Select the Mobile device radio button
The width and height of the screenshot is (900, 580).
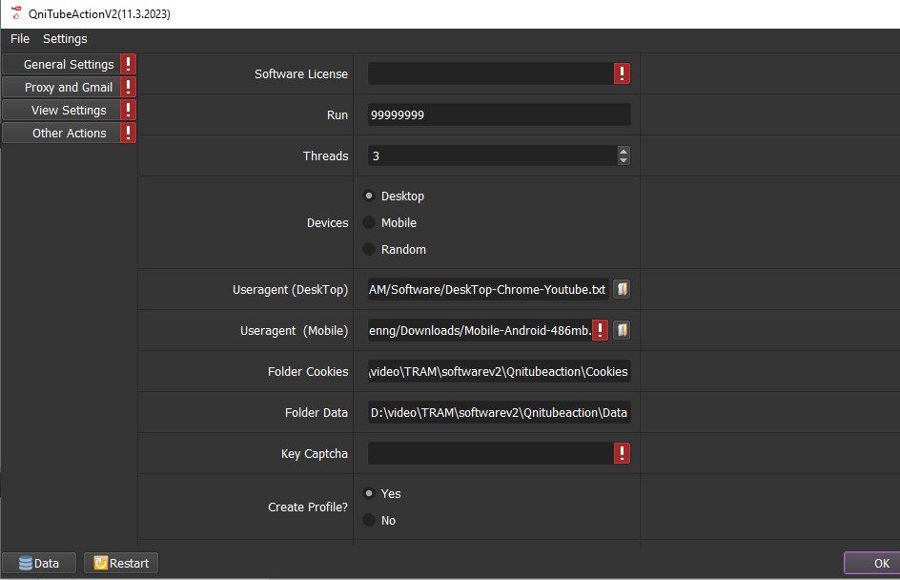[x=370, y=223]
